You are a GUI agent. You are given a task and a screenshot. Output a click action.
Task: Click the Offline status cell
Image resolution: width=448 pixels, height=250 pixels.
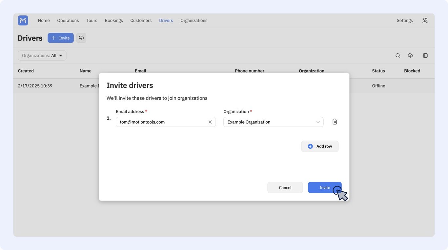(378, 86)
